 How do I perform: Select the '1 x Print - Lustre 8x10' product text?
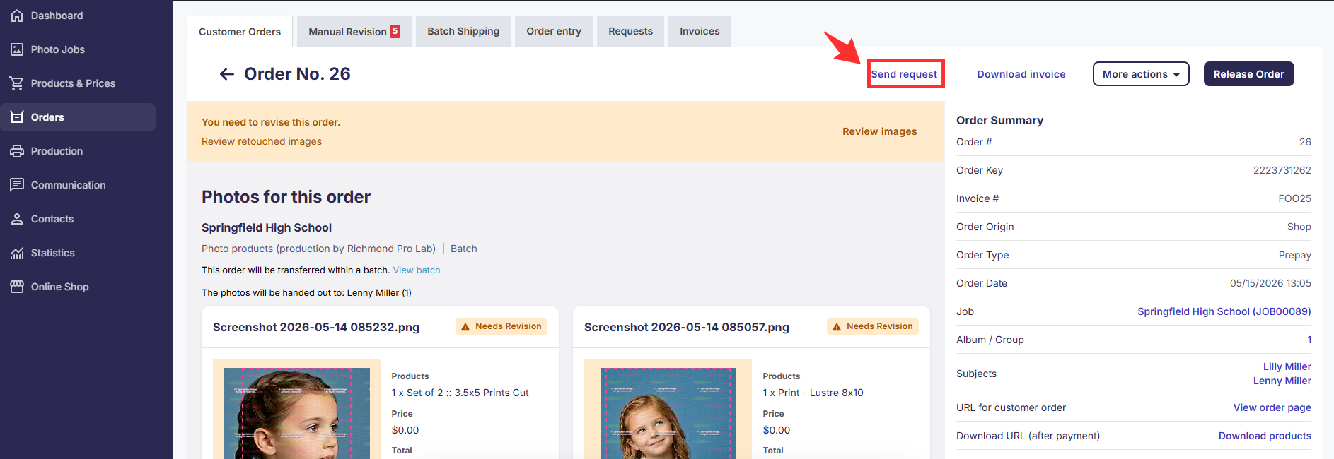point(813,393)
